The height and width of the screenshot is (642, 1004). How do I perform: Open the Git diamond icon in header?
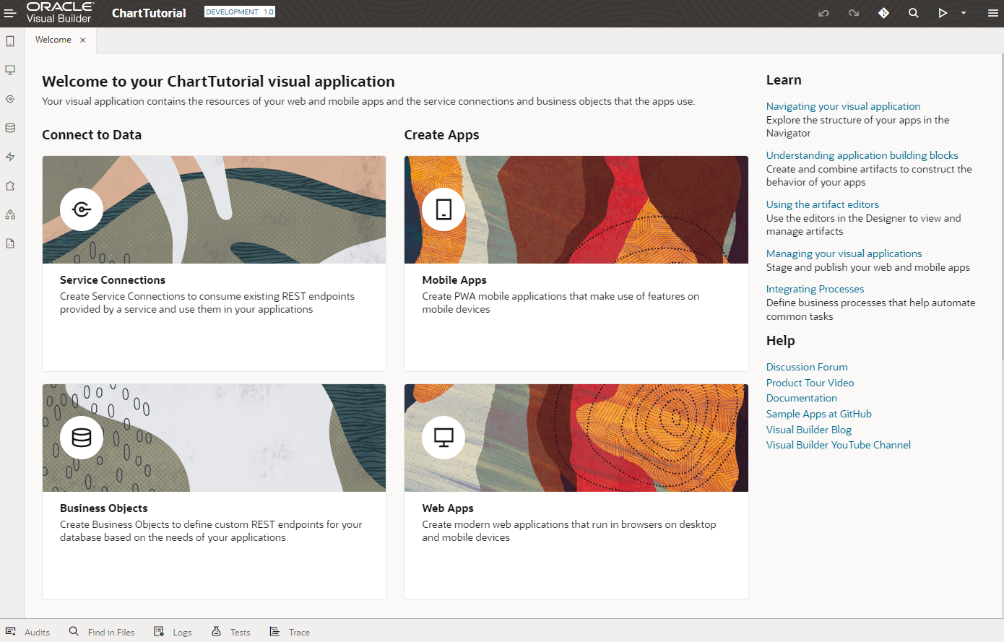(x=883, y=13)
